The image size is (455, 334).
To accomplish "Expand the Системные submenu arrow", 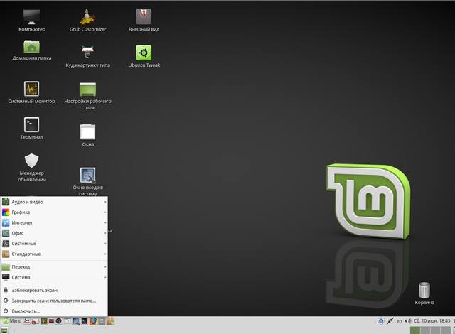I will (105, 244).
